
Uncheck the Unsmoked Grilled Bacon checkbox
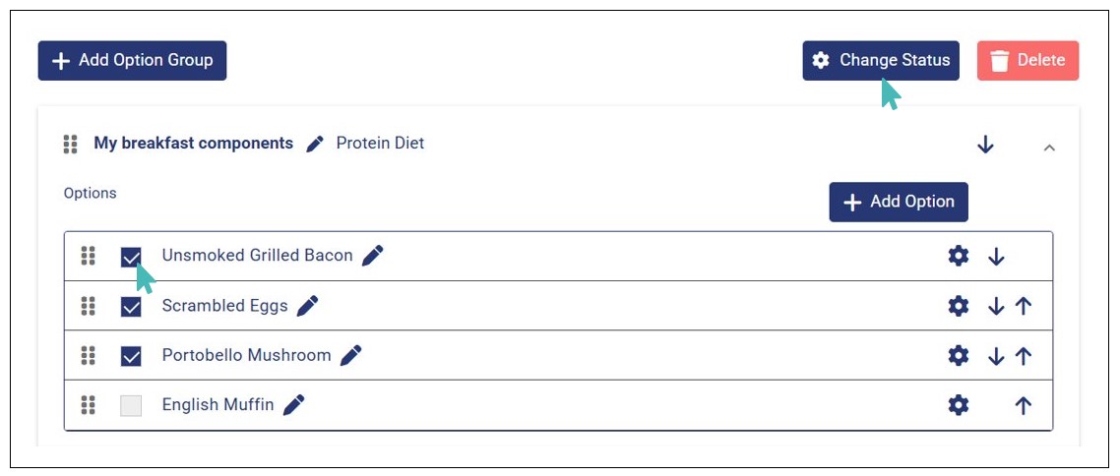point(131,257)
